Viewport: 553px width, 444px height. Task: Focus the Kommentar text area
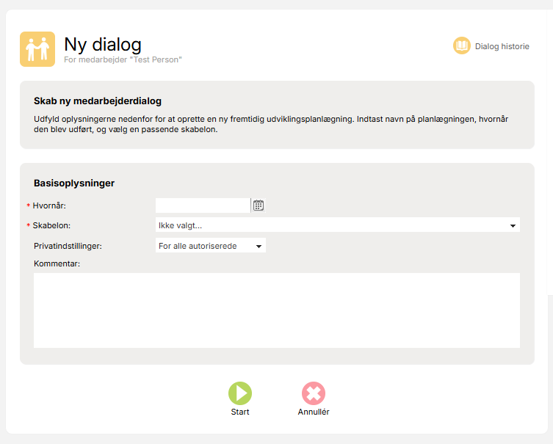click(x=277, y=310)
